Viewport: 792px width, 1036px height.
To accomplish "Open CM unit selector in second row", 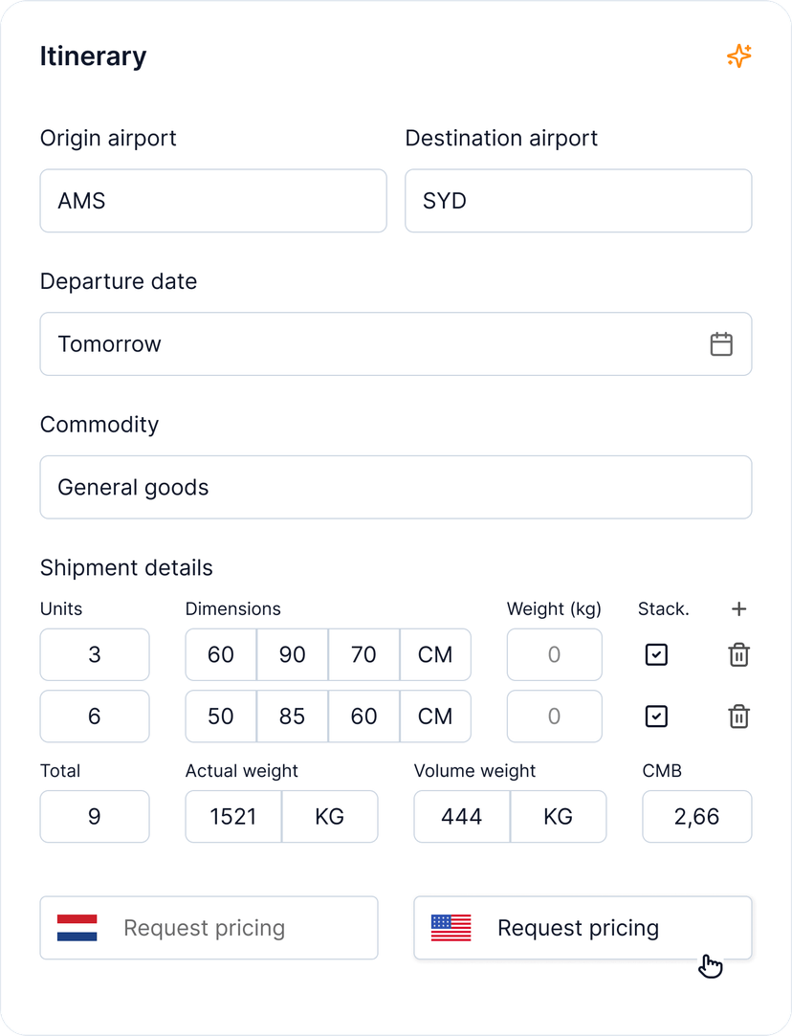I will tap(435, 716).
